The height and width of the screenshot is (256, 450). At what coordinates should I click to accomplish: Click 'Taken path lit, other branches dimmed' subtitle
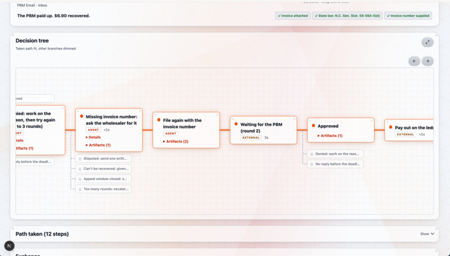click(46, 48)
